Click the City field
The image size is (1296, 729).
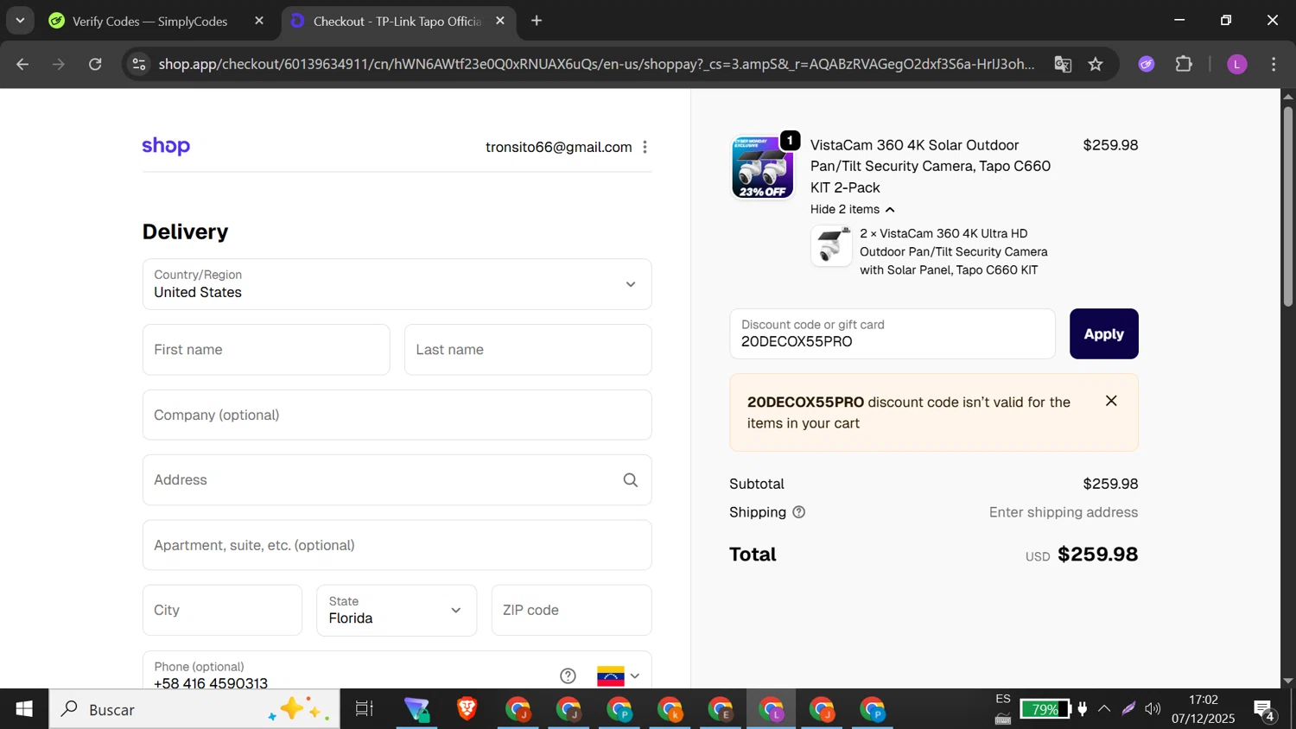(222, 610)
